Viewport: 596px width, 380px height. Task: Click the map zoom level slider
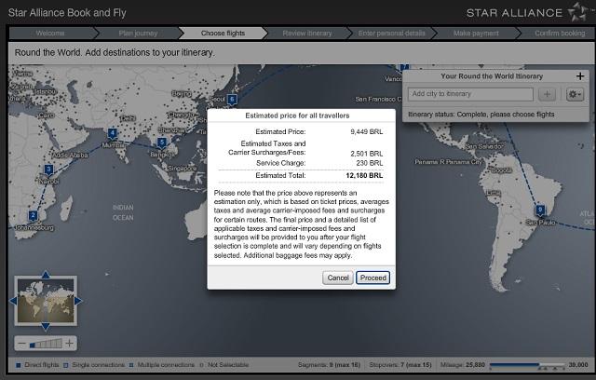pos(46,344)
